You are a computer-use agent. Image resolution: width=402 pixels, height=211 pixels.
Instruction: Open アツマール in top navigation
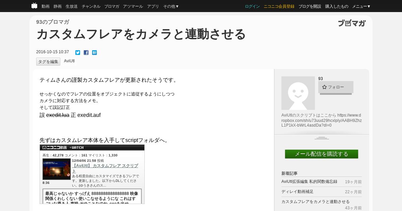click(x=133, y=6)
